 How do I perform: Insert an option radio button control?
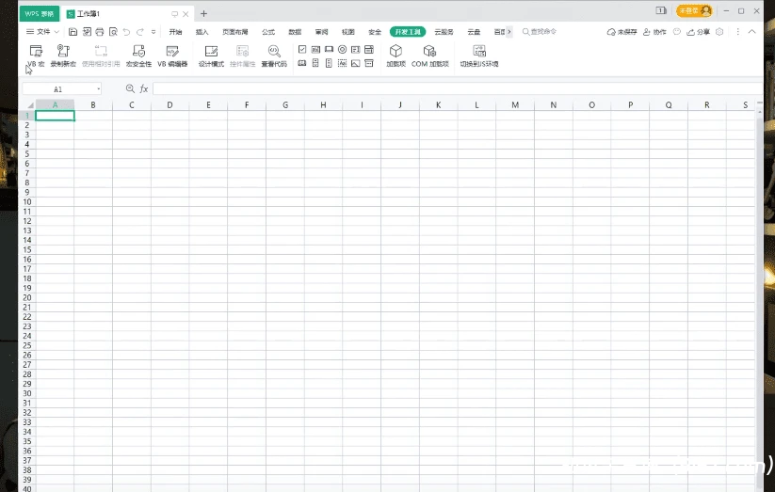click(342, 49)
